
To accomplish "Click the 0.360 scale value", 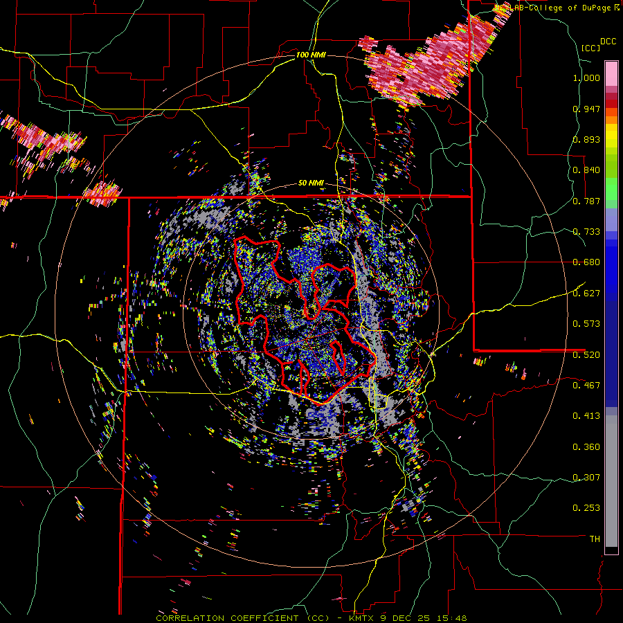I will coord(586,447).
